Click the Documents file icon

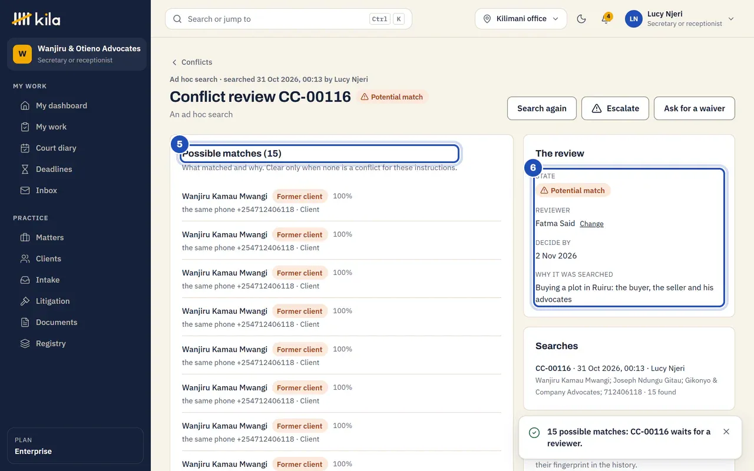pyautogui.click(x=25, y=322)
